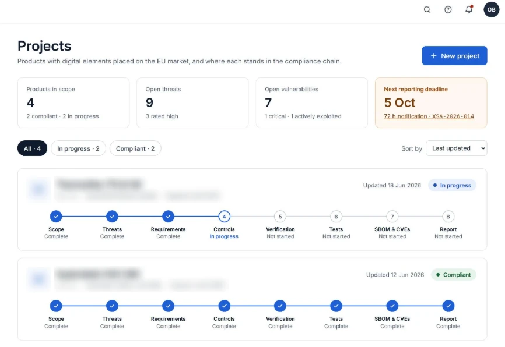Open Tests step of the compliant project
The width and height of the screenshot is (505, 347).
[336, 306]
